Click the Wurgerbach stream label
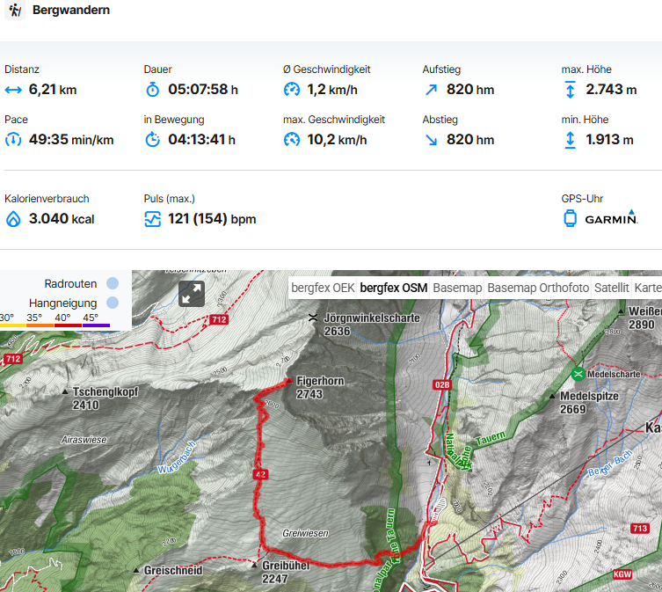Viewport: 662px width, 592px height. [177, 457]
